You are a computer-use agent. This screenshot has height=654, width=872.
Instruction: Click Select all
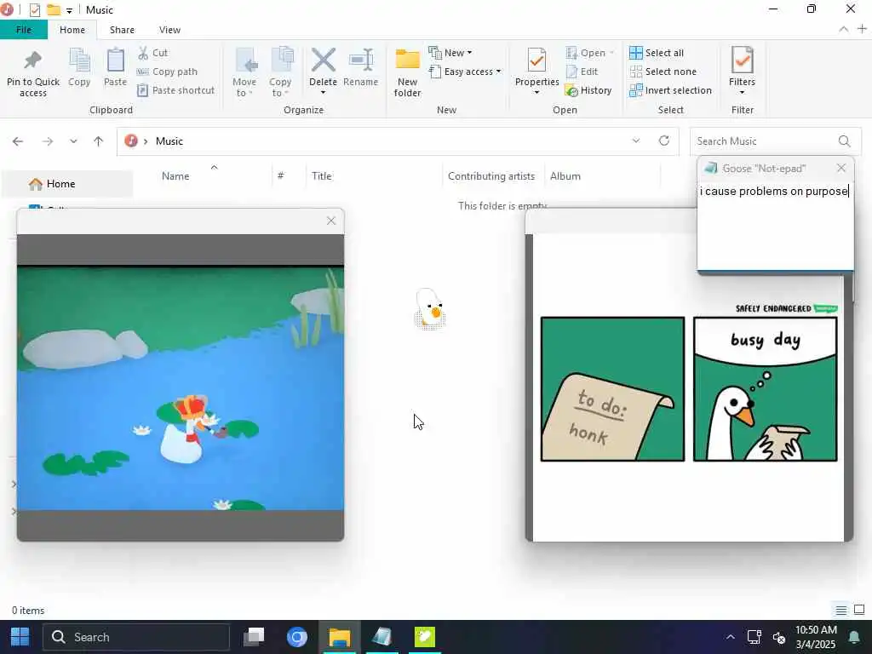coord(657,53)
